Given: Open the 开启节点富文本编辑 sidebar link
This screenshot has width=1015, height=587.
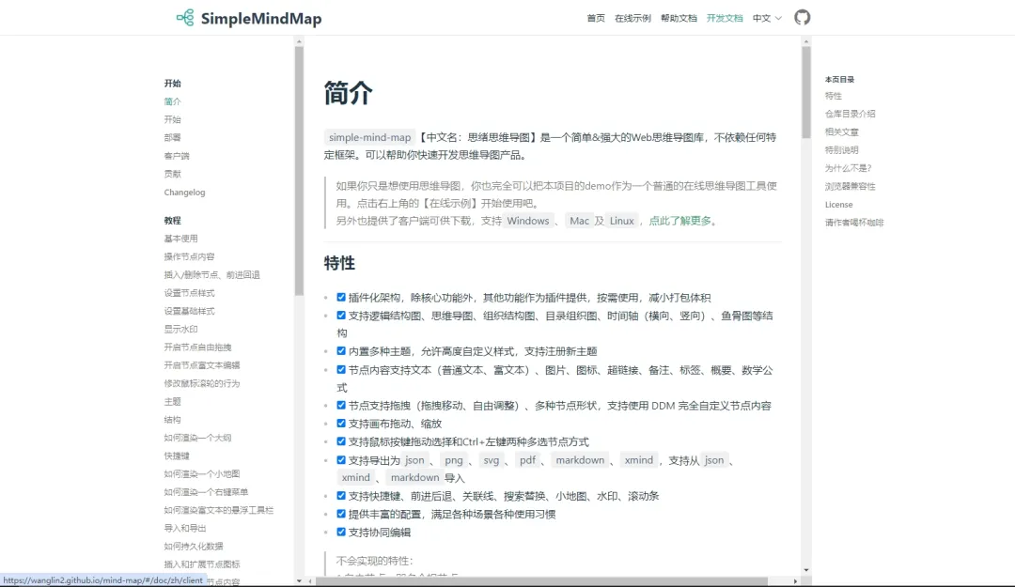Looking at the screenshot, I should pos(202,365).
